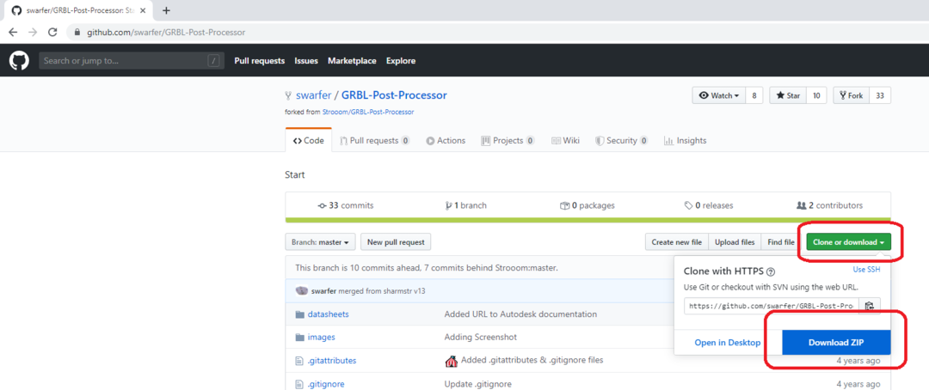Open Added URL to Autodesk documentation commit
Screen dimensions: 929x390
(520, 314)
